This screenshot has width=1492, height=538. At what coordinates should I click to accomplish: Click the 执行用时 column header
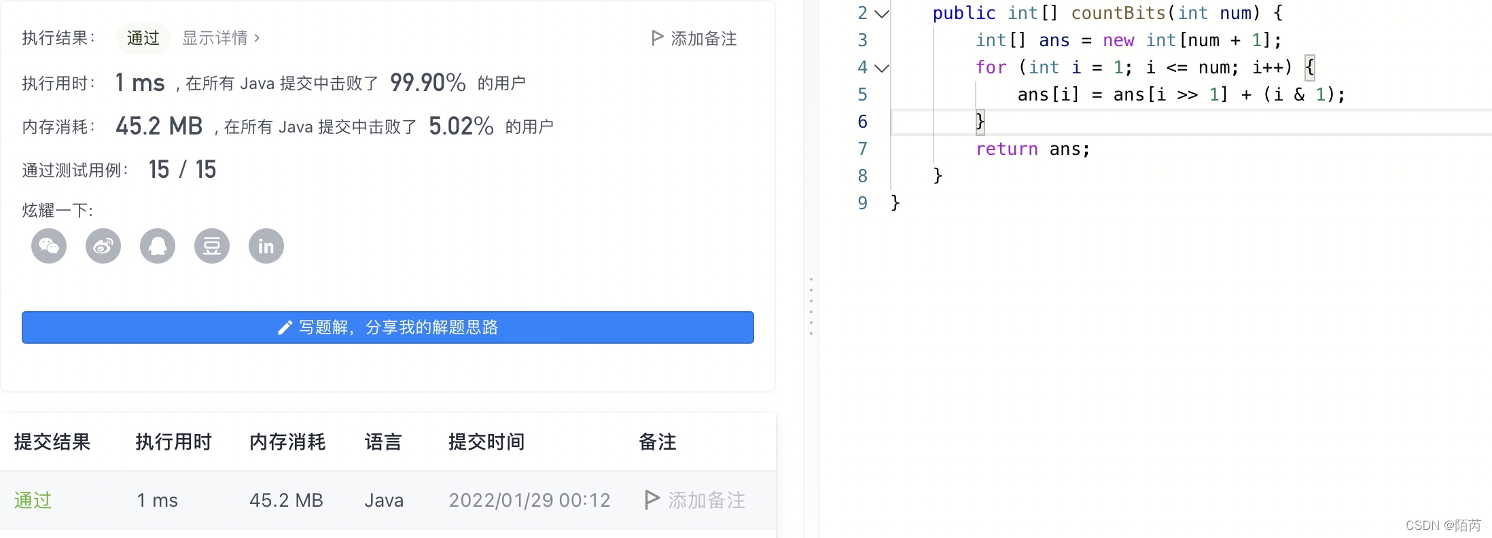174,442
